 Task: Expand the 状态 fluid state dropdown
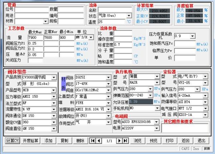pos(129,15)
